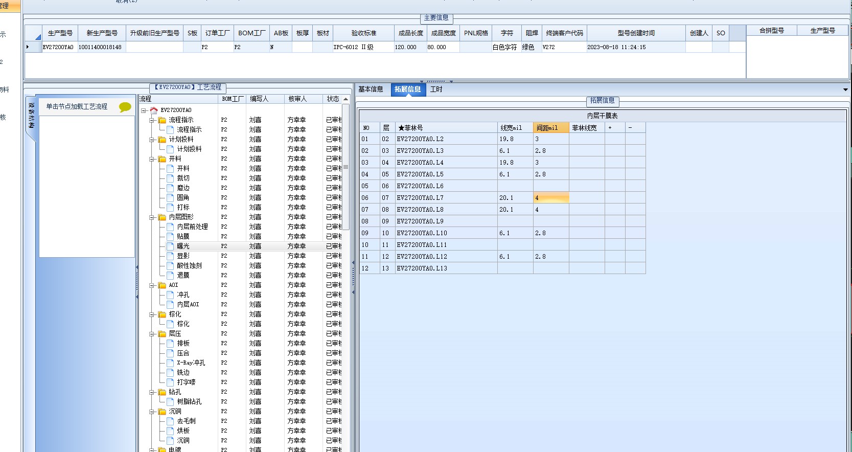Image resolution: width=852 pixels, height=452 pixels.
Task: Click the folder icon beside 计划投料
Action: click(162, 139)
